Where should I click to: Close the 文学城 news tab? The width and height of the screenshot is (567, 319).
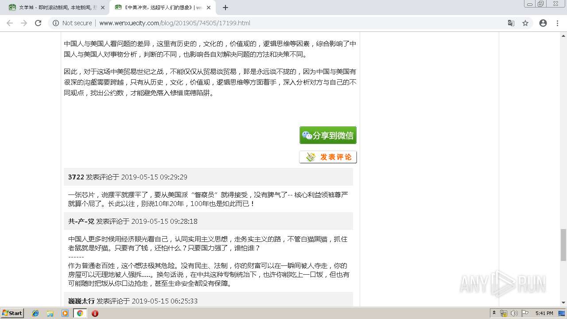[103, 8]
